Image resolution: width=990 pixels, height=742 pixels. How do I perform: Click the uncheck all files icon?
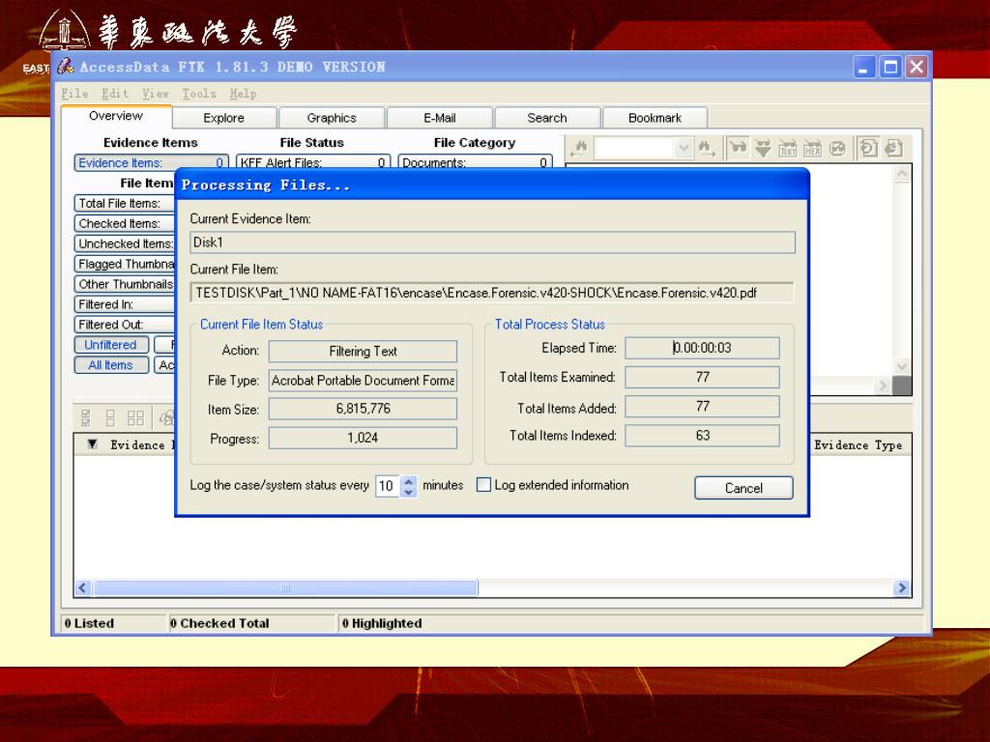click(x=110, y=417)
